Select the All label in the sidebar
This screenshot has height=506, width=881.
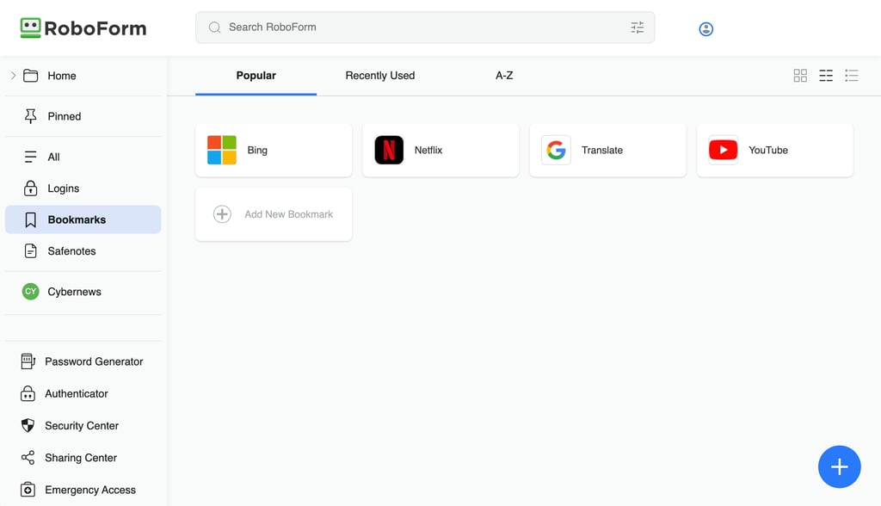click(x=54, y=157)
